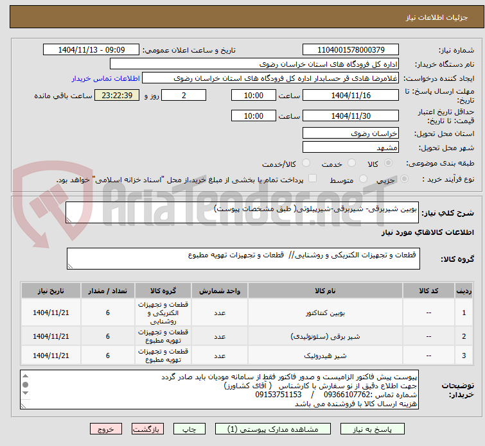Click the announcement date 1404/11/13 - 09:09 field

91,50
